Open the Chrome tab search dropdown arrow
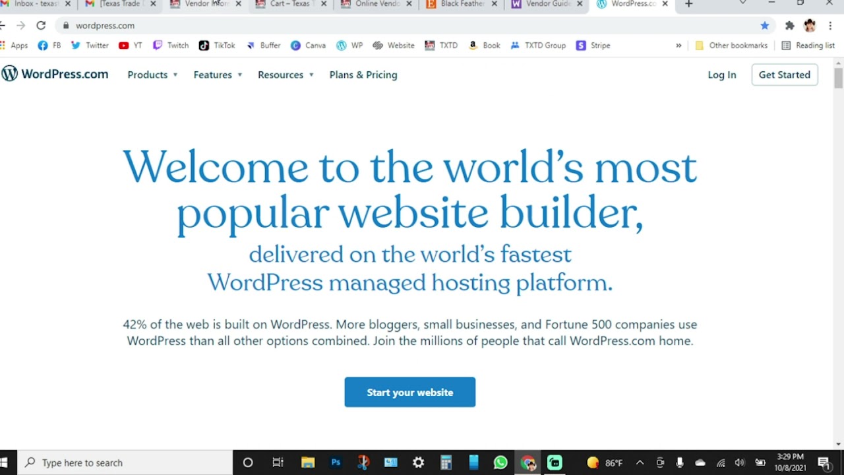This screenshot has width=844, height=475. pyautogui.click(x=742, y=3)
